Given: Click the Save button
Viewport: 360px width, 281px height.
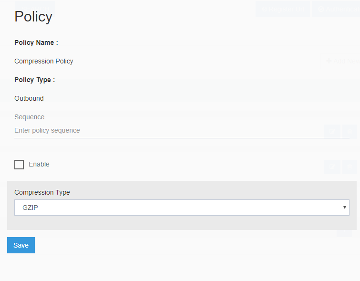Looking at the screenshot, I should click(21, 245).
